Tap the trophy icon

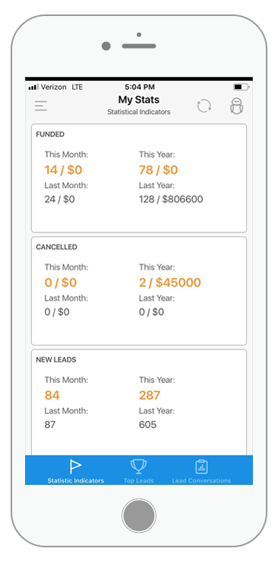138,467
